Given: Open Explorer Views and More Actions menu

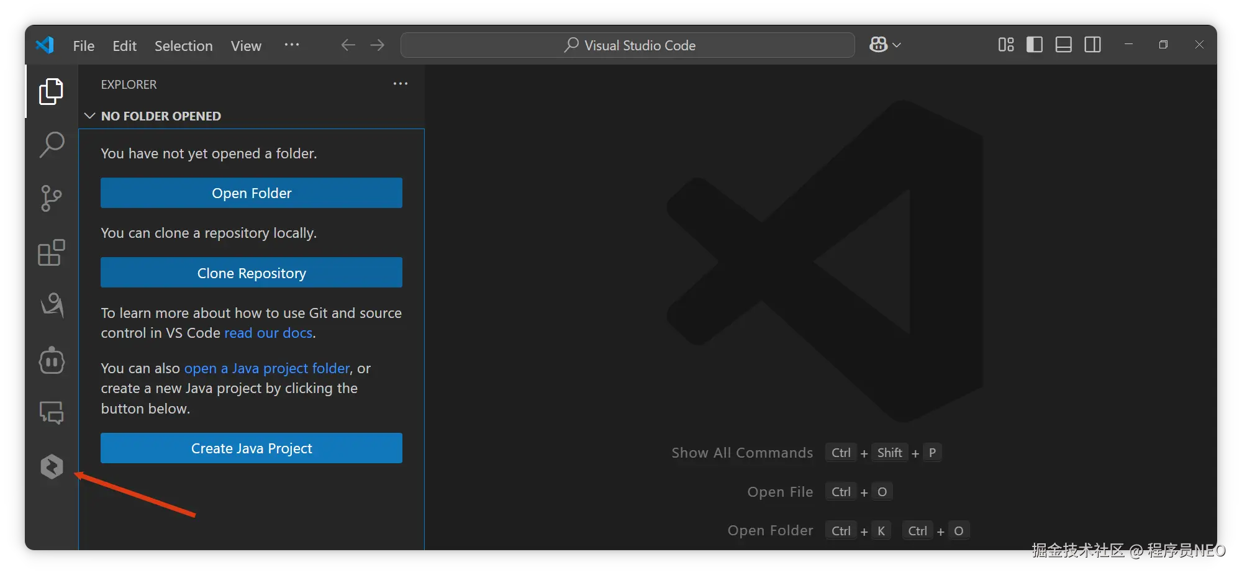Looking at the screenshot, I should point(401,84).
